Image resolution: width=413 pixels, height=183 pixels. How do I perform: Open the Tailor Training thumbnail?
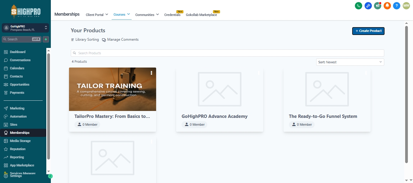click(113, 89)
